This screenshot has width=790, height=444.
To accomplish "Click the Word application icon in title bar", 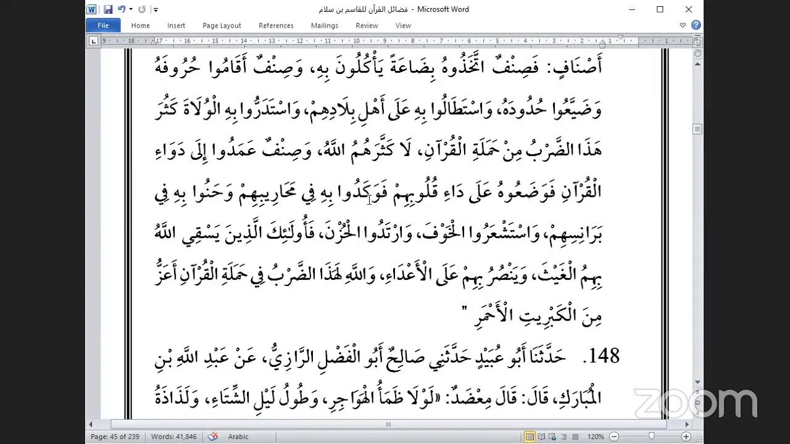I will (x=91, y=9).
